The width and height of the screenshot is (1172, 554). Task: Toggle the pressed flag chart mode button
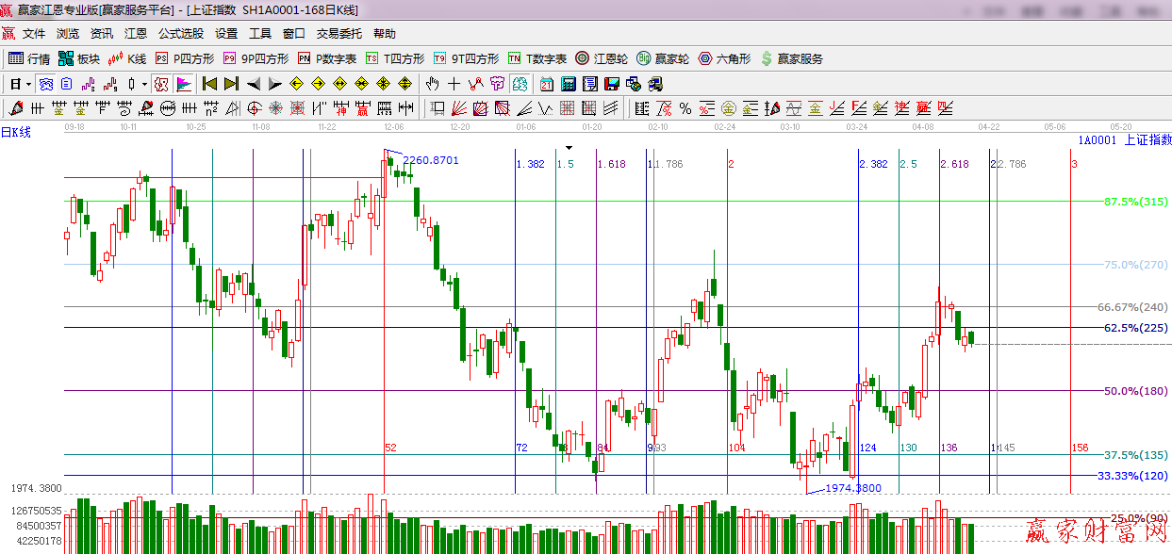pyautogui.click(x=183, y=84)
